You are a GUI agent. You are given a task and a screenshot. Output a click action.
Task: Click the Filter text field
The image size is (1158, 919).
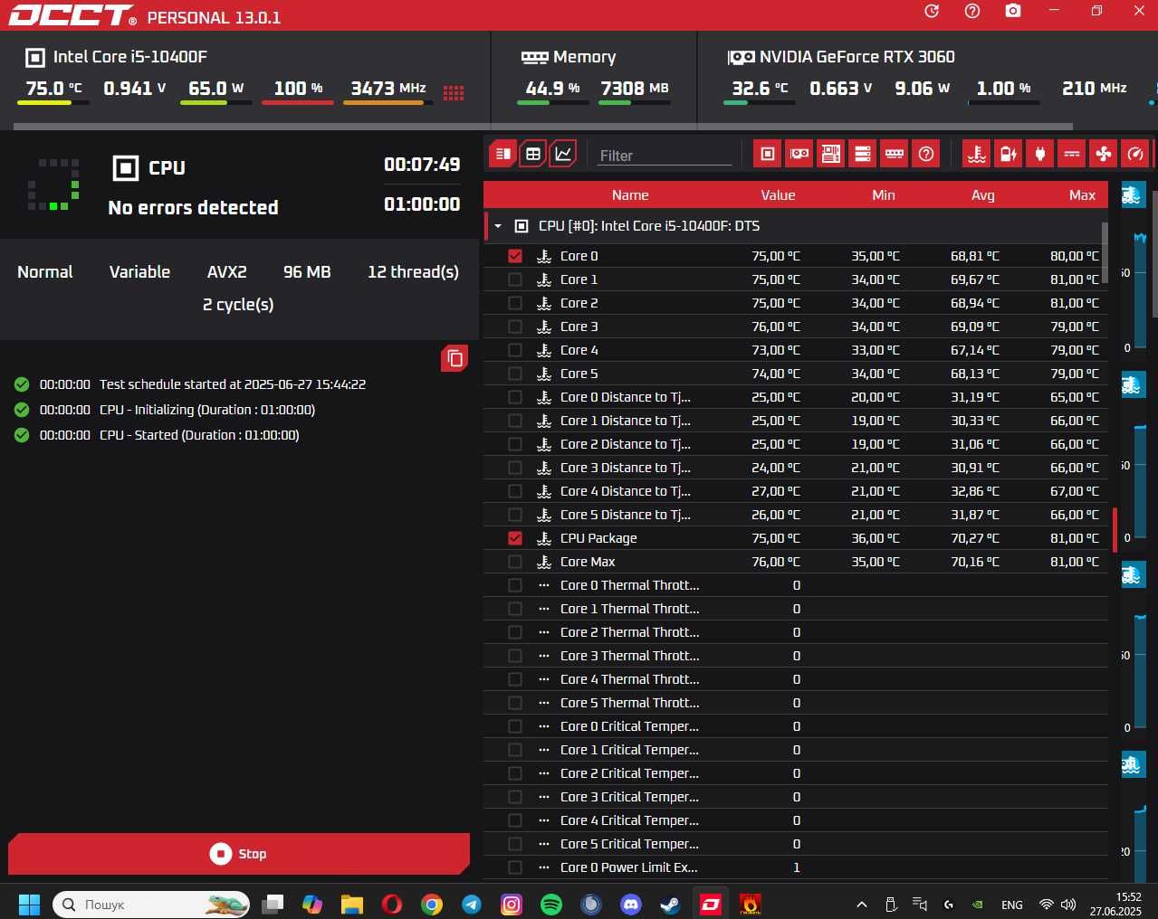pyautogui.click(x=665, y=156)
